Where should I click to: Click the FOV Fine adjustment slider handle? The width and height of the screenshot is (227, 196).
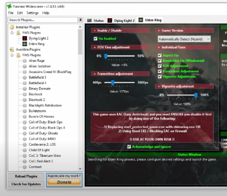[x=106, y=56]
